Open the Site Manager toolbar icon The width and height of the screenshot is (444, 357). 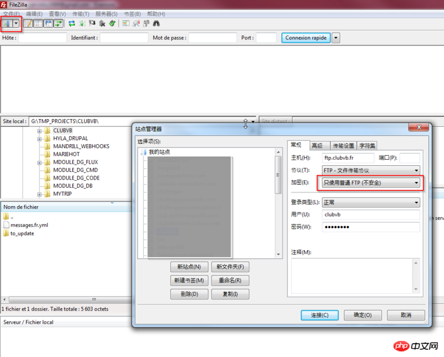[x=7, y=23]
